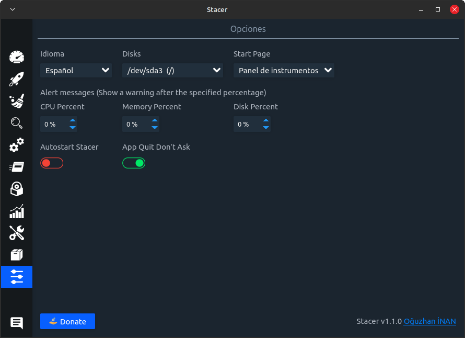Open Start Page Panel de instrumentos dropdown
The image size is (465, 338).
(284, 71)
